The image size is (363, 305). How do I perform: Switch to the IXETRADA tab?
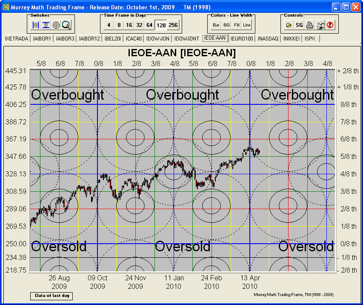point(17,39)
